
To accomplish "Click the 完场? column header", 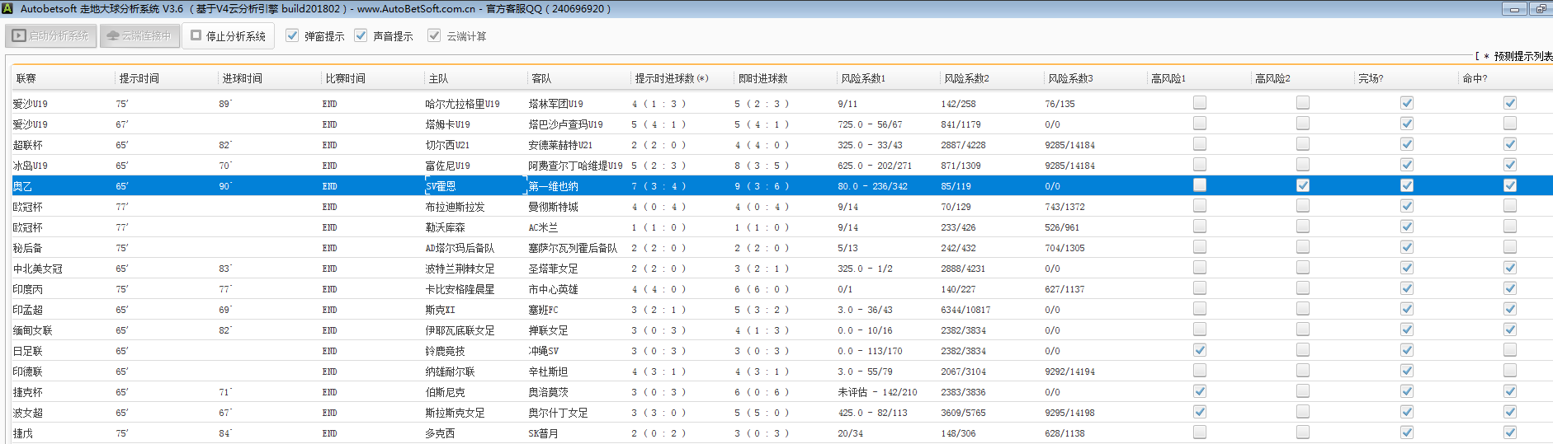I will 1371,78.
